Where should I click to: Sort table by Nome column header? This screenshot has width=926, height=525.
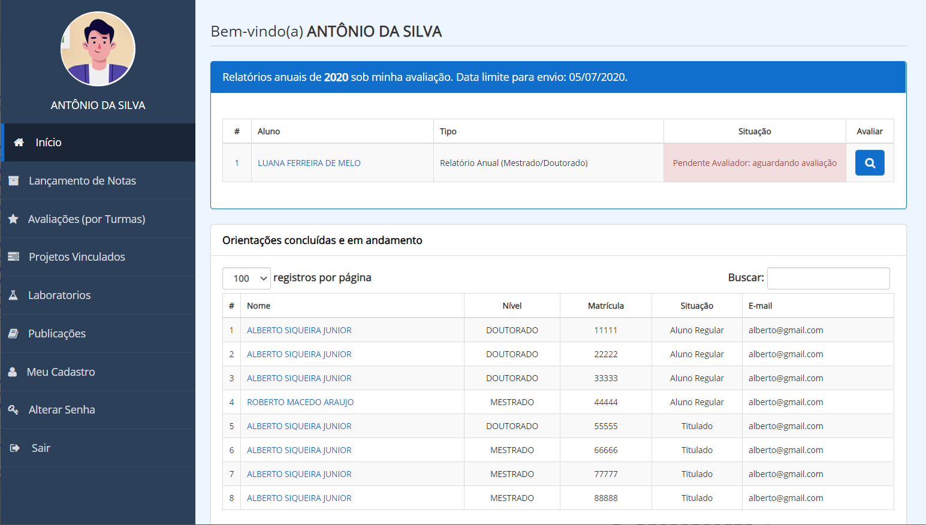click(352, 306)
